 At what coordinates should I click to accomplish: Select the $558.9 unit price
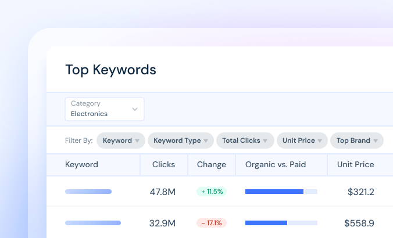pos(359,223)
